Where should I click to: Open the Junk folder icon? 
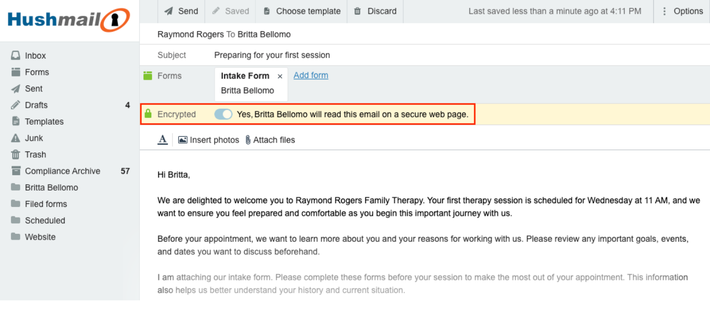[16, 138]
